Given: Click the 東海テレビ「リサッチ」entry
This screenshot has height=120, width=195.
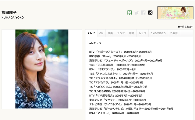Looking at the screenshot, I should pyautogui.click(x=118, y=100).
